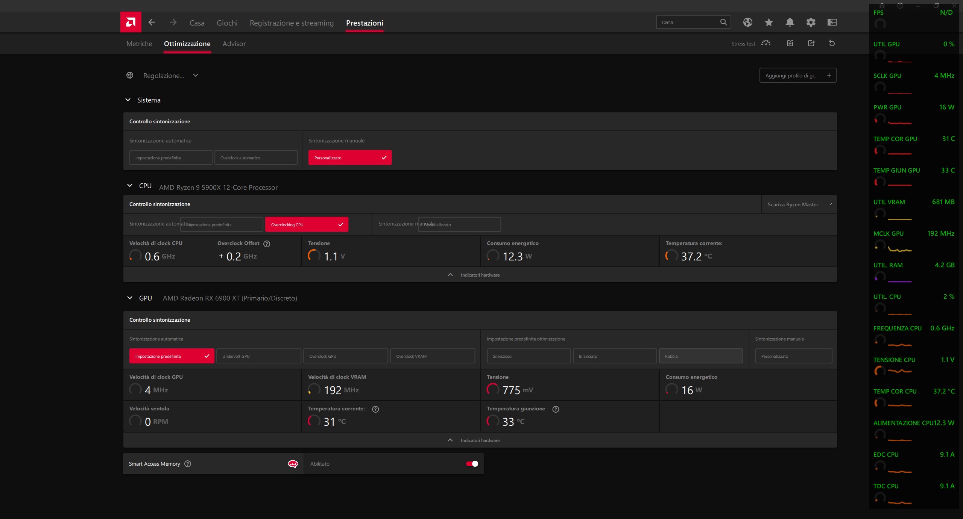Click the reset arrow icon
963x519 pixels.
pyautogui.click(x=832, y=43)
